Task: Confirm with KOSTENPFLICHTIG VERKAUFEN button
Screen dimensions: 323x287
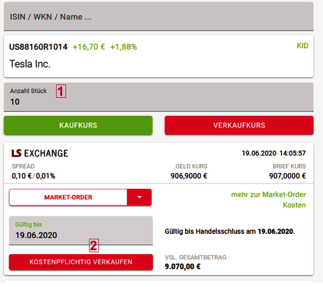Action: point(80,262)
